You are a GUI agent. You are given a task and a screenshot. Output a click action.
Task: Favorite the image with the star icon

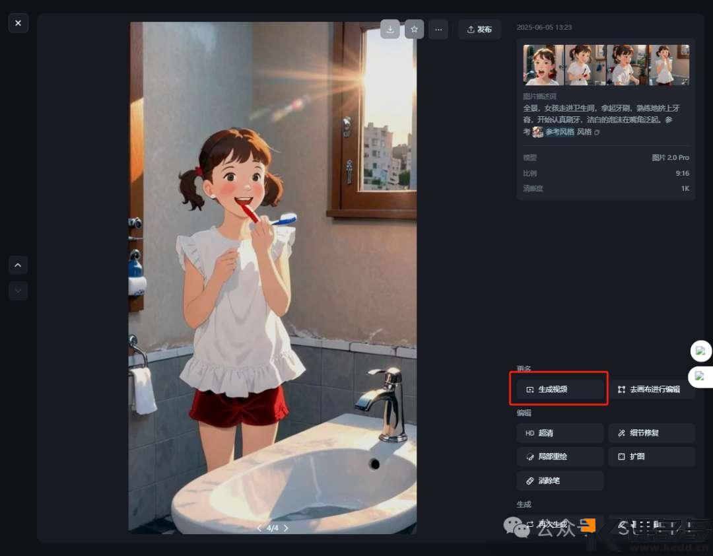pos(414,30)
